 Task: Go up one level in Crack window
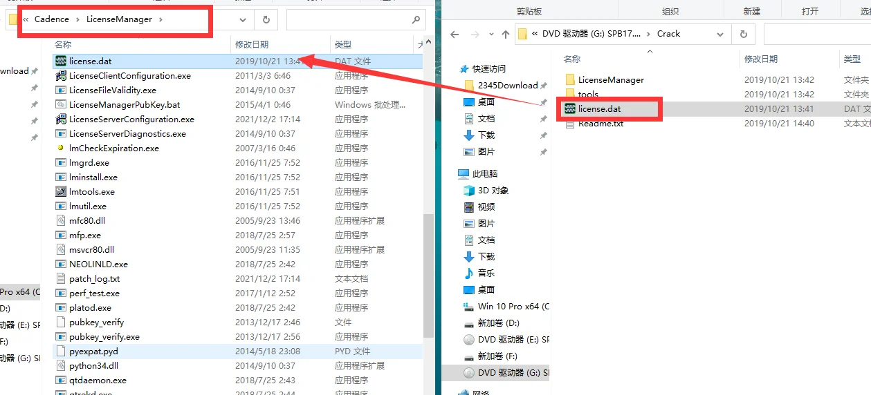click(506, 34)
